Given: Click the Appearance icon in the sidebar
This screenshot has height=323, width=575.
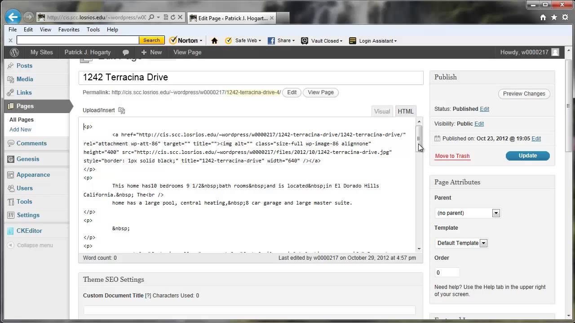Looking at the screenshot, I should pos(10,175).
